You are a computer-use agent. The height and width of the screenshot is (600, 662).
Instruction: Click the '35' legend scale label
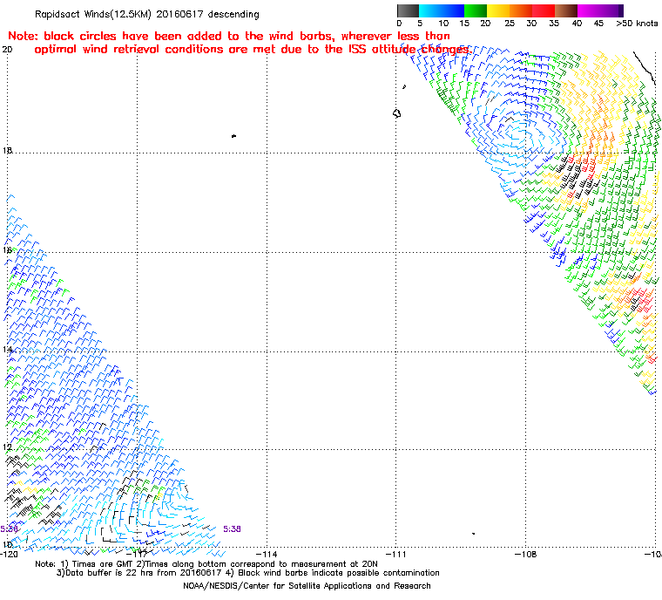(554, 24)
